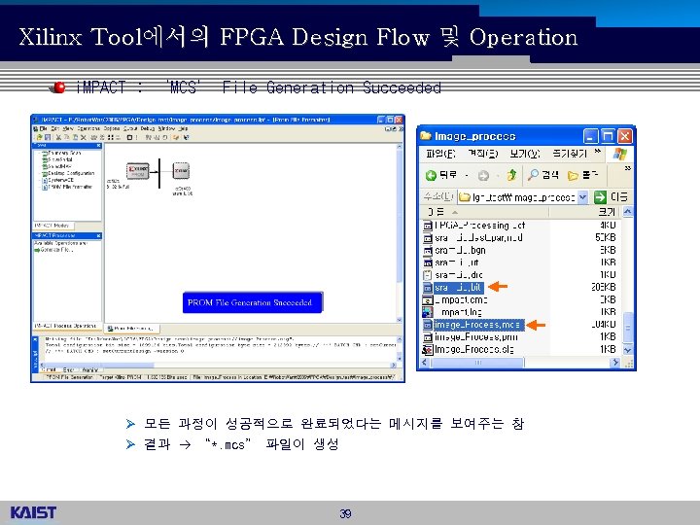Switch to the Error tab in console
Image resolution: width=700 pixels, height=525 pixels.
(68, 370)
